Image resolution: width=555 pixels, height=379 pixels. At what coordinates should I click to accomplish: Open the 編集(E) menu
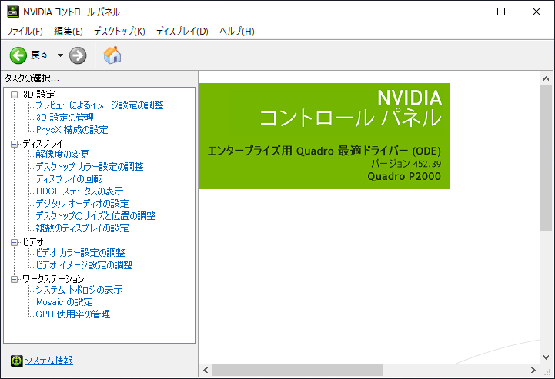pos(69,31)
